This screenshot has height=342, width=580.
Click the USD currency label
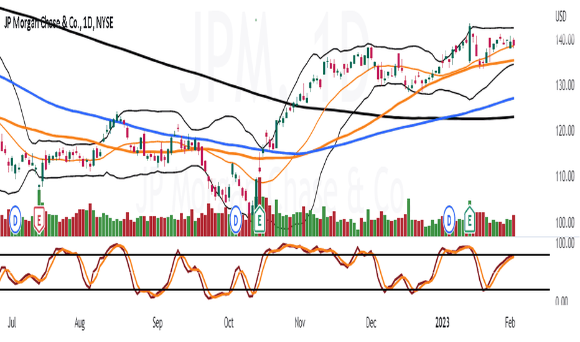pyautogui.click(x=561, y=17)
